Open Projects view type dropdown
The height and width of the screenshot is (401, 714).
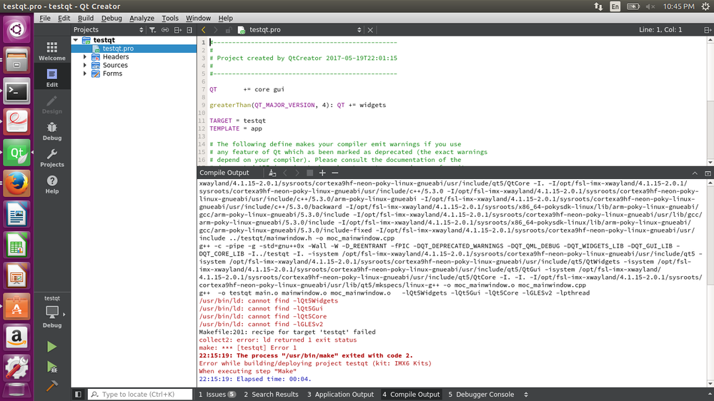click(x=109, y=30)
